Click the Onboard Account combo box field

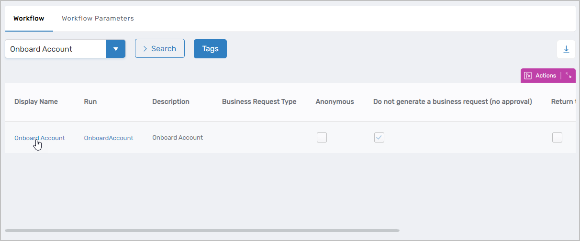56,49
